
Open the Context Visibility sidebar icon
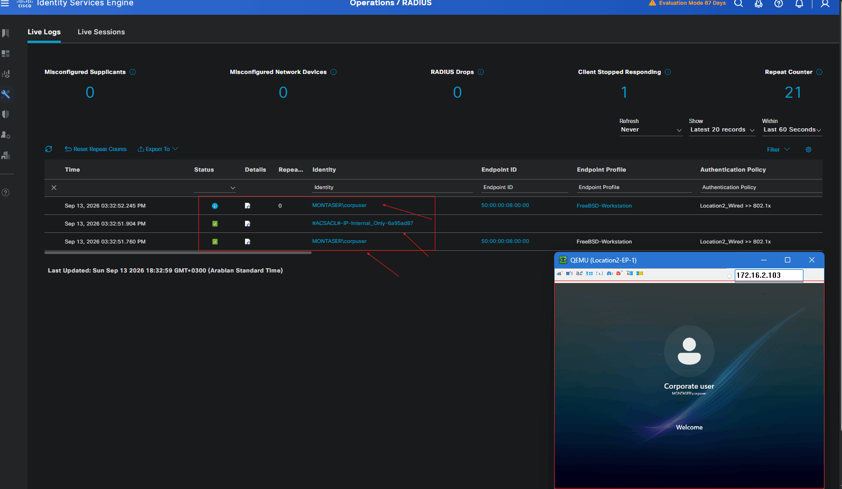click(x=6, y=74)
